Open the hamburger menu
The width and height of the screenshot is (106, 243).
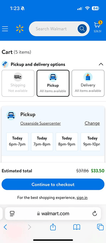tap(5, 29)
